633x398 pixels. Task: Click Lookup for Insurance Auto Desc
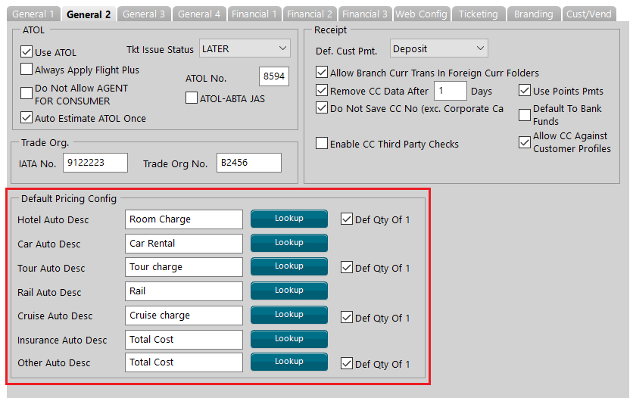point(289,339)
